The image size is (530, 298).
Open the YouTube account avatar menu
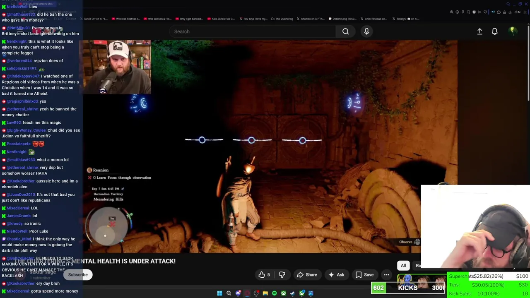(x=512, y=31)
